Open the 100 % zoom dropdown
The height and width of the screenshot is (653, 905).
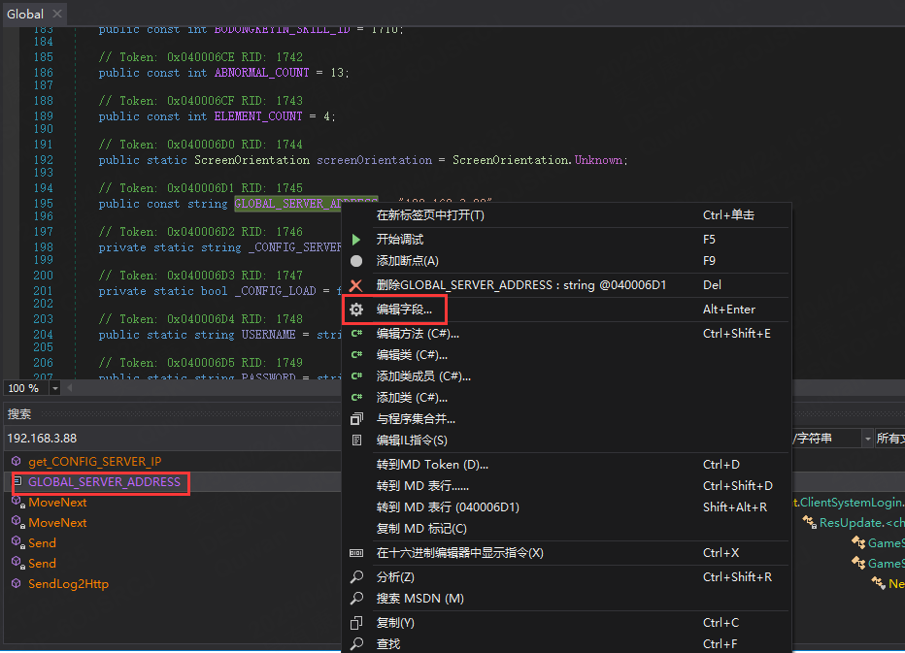tap(55, 388)
